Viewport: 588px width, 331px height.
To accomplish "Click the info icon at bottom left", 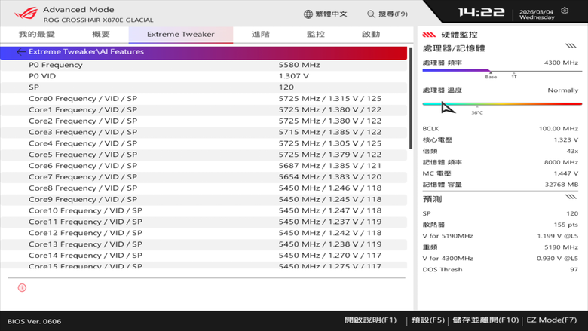I will (22, 287).
